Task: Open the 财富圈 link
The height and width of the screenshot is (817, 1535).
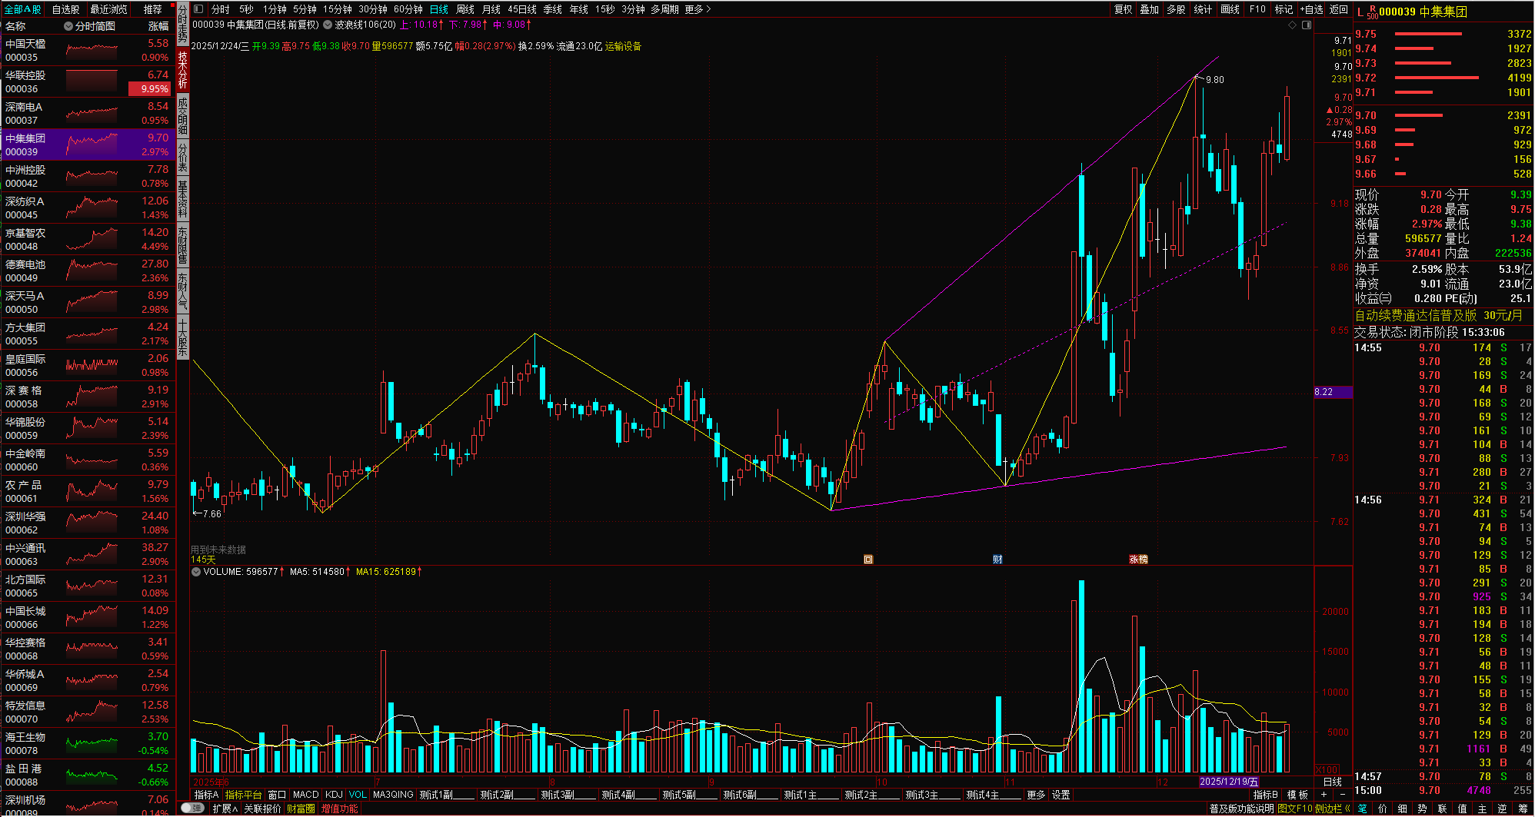Action: click(x=301, y=809)
